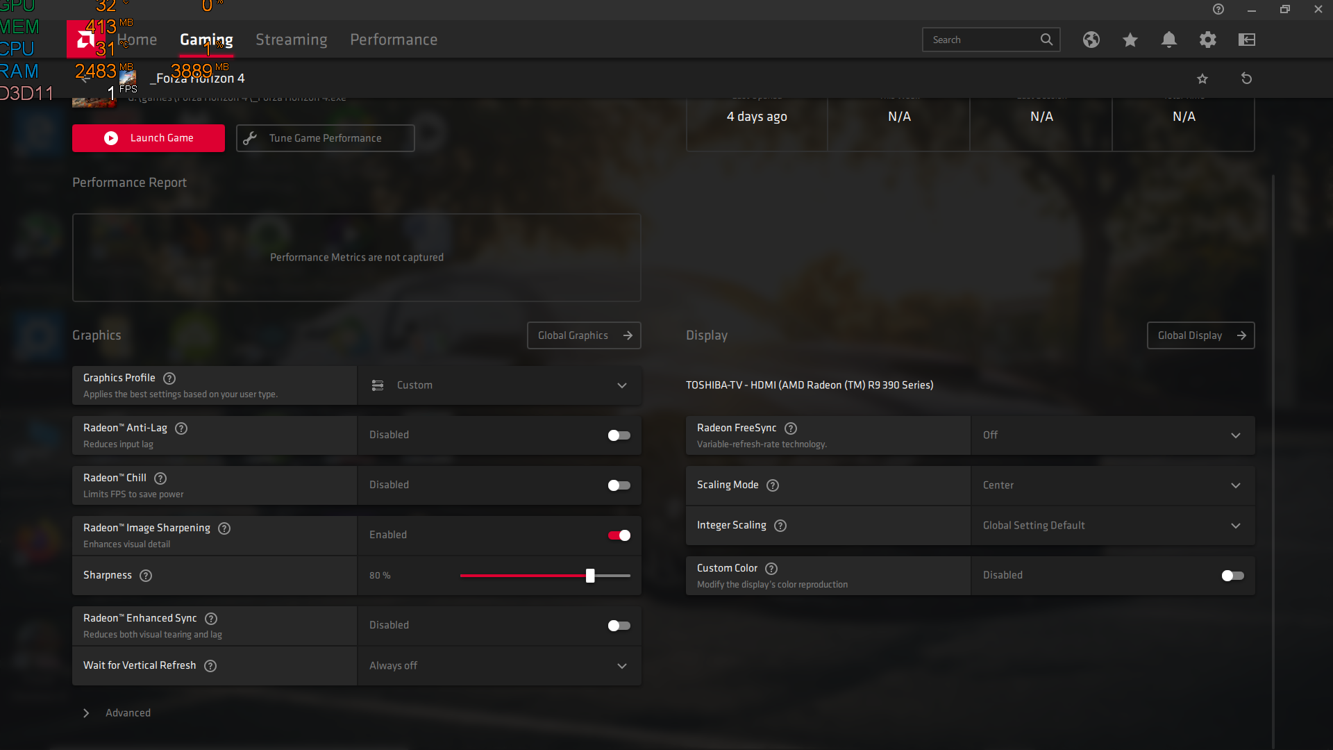The height and width of the screenshot is (750, 1333).
Task: Open the Scaling Mode dropdown
Action: pos(1112,485)
